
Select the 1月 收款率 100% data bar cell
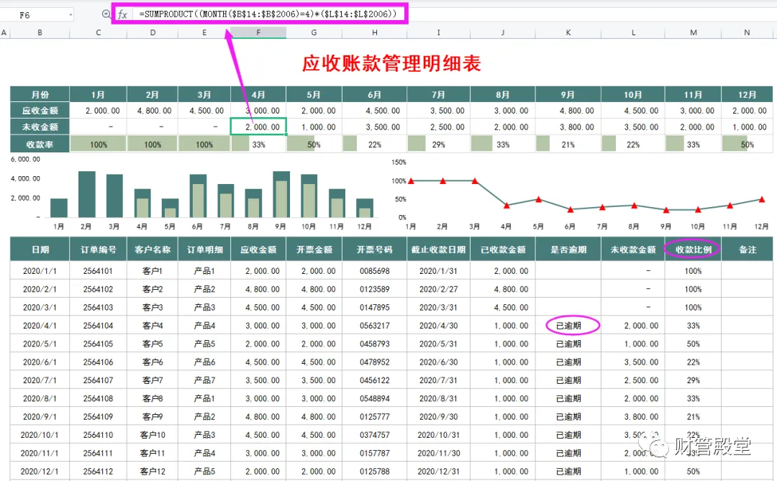click(98, 144)
